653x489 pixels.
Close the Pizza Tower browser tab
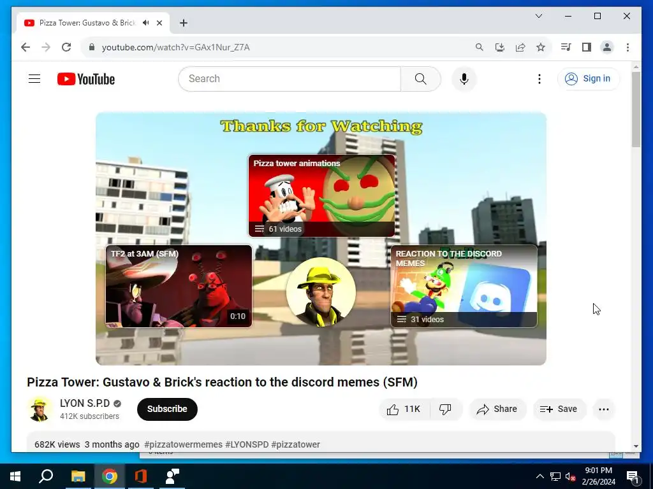tap(159, 23)
